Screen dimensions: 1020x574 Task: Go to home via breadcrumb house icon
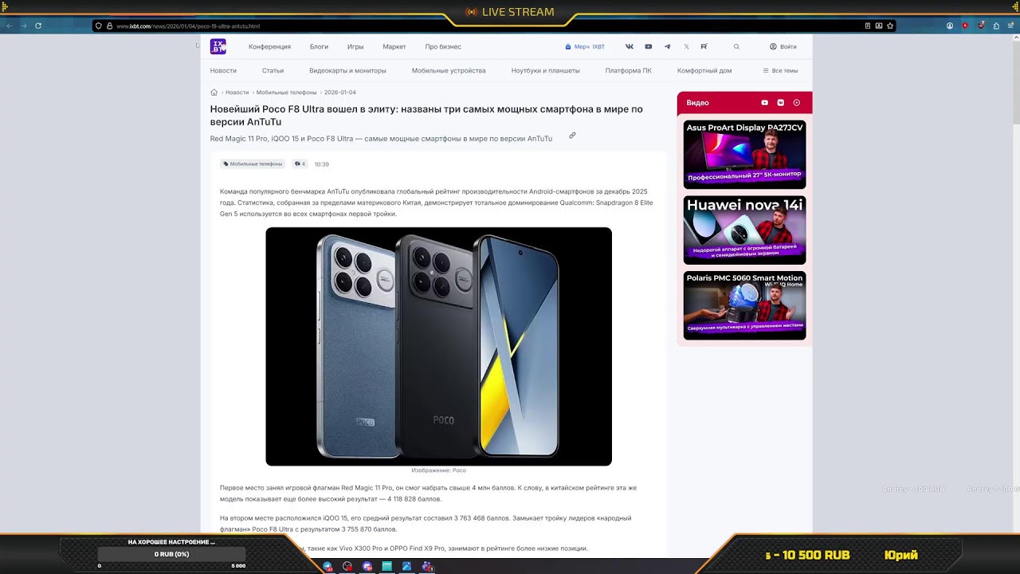click(x=214, y=92)
